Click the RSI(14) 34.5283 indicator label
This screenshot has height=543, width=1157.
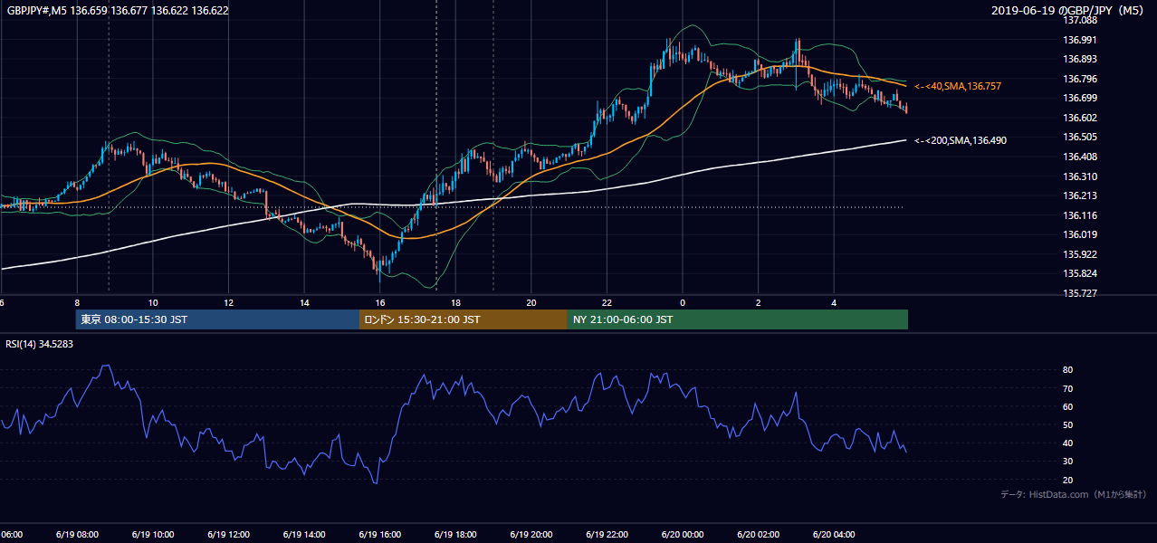40,344
